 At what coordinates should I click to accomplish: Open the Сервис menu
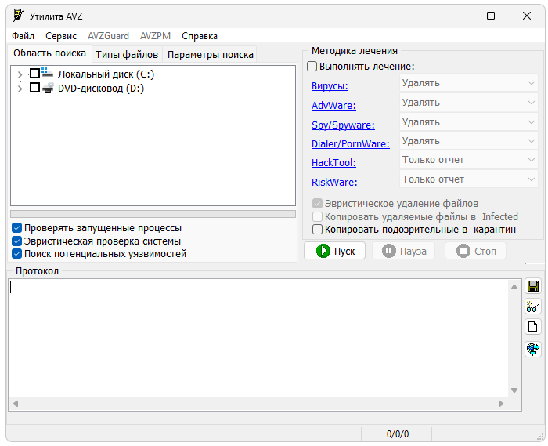(61, 36)
